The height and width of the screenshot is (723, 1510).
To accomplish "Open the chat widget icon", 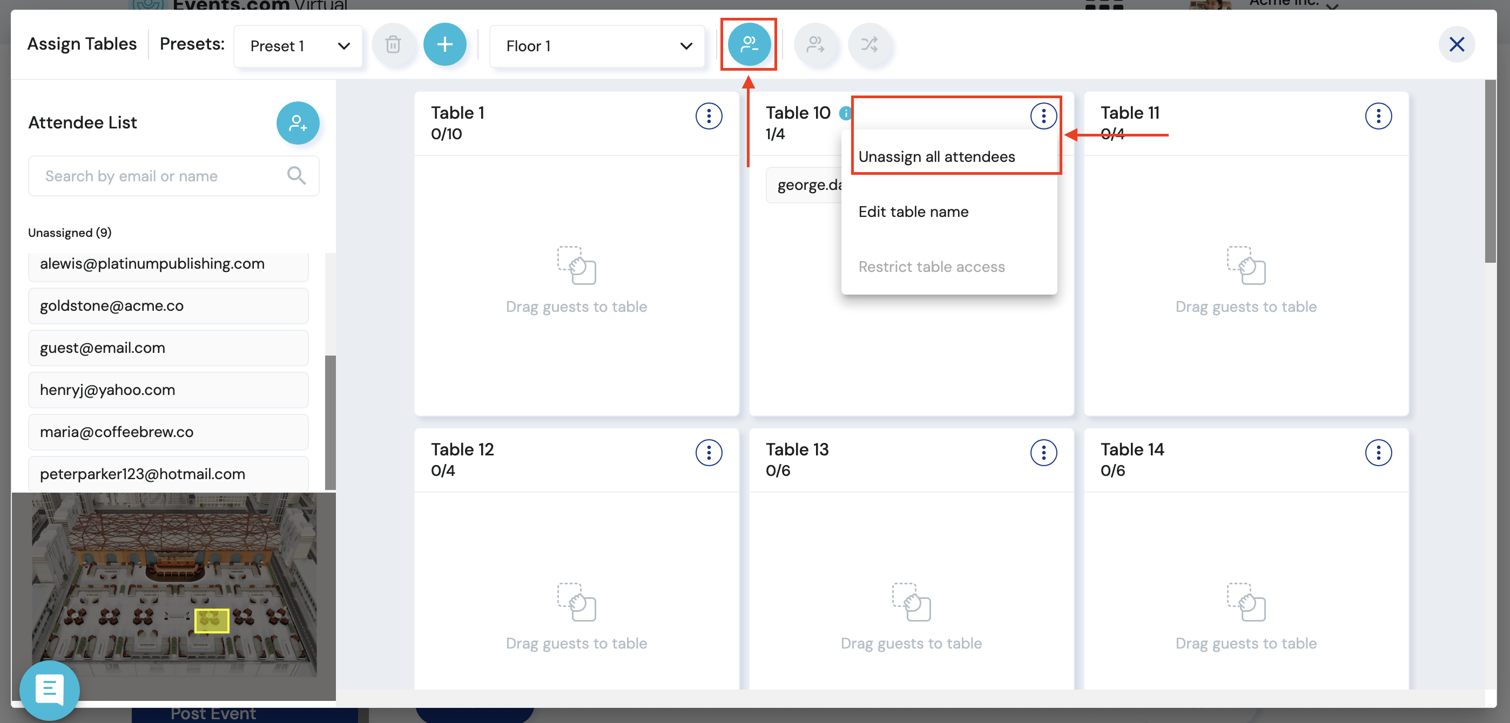I will pyautogui.click(x=50, y=690).
